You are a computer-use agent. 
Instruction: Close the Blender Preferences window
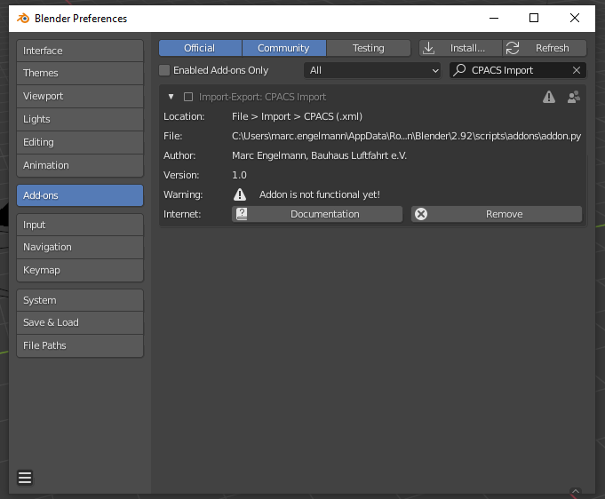[575, 18]
